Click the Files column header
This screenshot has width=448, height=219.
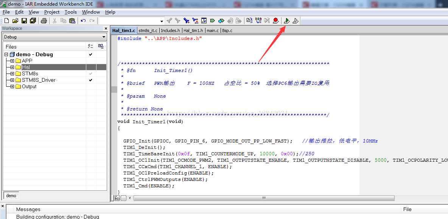(45, 47)
